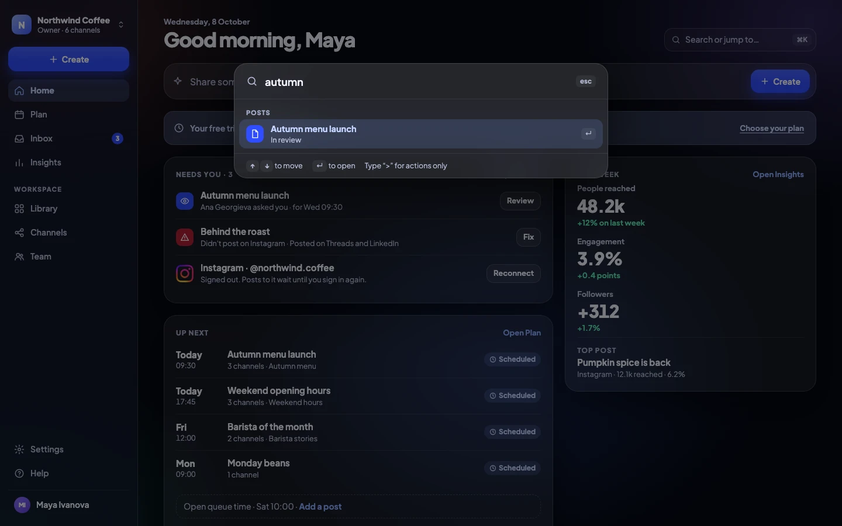Viewport: 842px width, 526px height.
Task: Click the autumn search text field
Action: (x=415, y=82)
